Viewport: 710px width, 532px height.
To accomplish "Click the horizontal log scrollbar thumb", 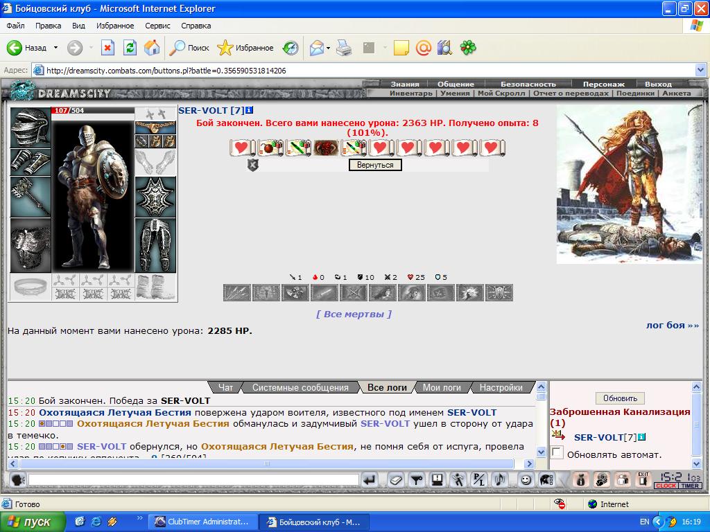I will tap(267, 463).
